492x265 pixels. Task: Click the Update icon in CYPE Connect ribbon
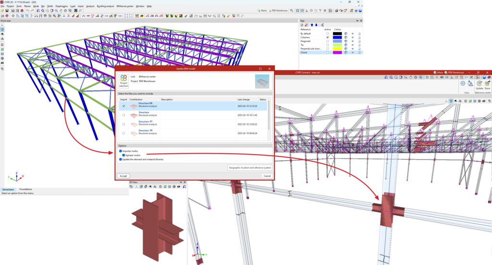coord(479,84)
